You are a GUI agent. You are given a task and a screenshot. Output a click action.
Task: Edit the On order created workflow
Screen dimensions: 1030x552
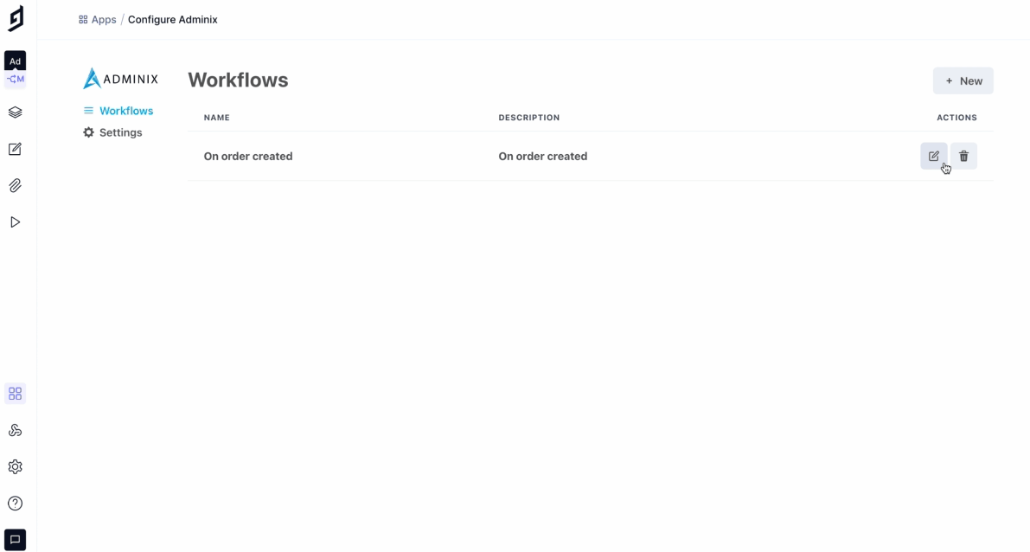click(933, 156)
